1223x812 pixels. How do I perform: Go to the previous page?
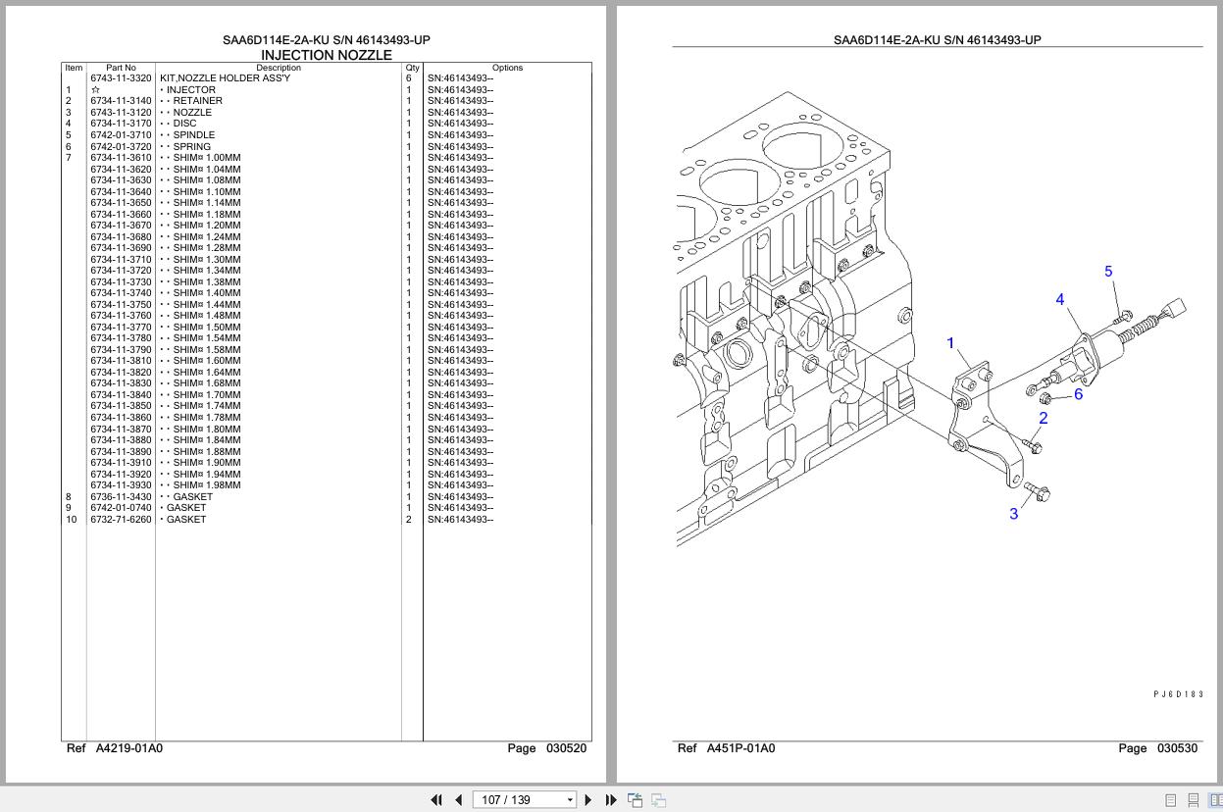pyautogui.click(x=458, y=800)
